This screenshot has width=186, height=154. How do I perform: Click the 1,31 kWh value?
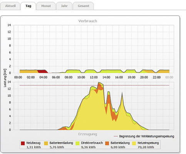[x=34, y=147]
